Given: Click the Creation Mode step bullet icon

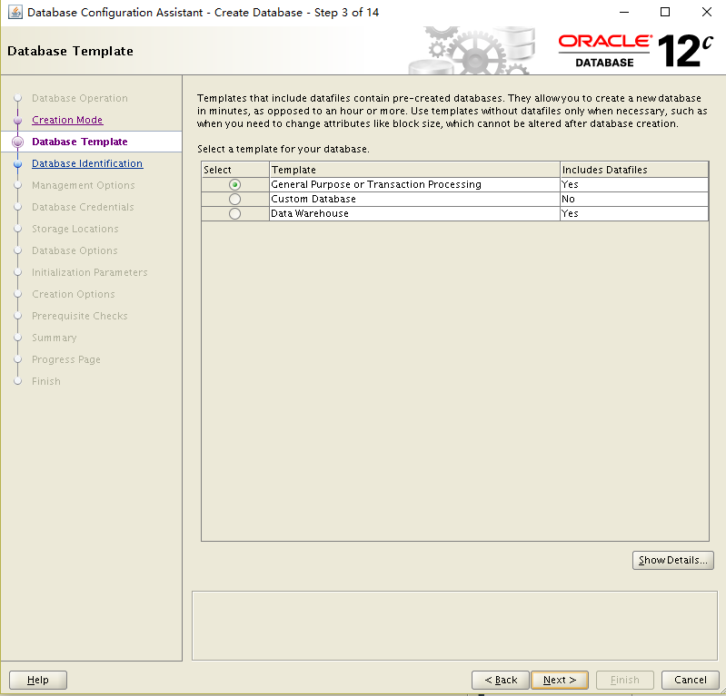Looking at the screenshot, I should (17, 121).
